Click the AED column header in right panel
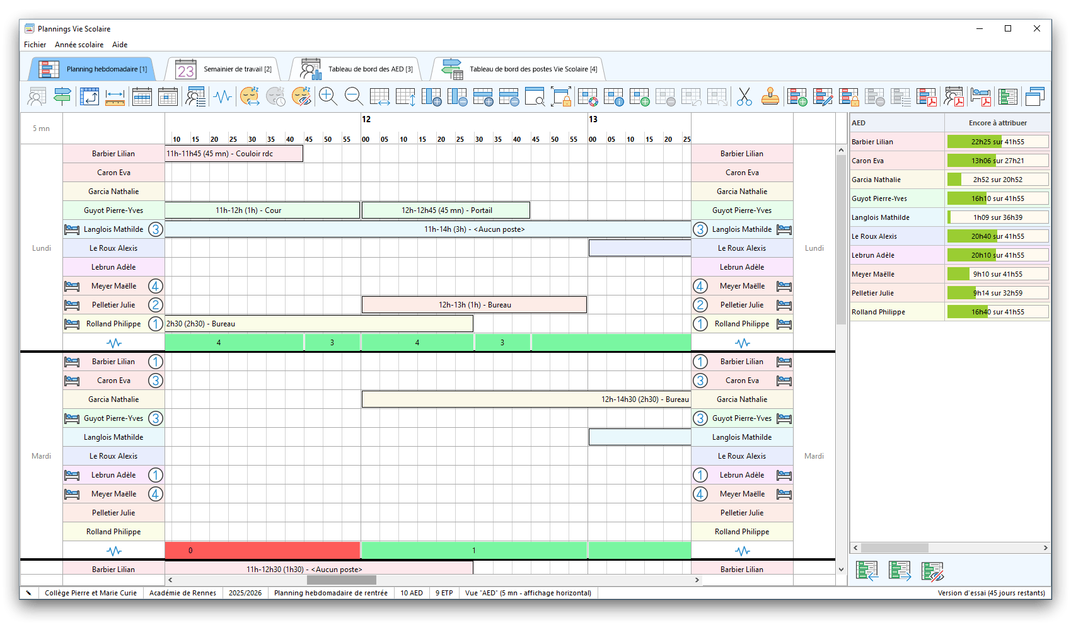The image size is (1071, 625). pos(896,123)
